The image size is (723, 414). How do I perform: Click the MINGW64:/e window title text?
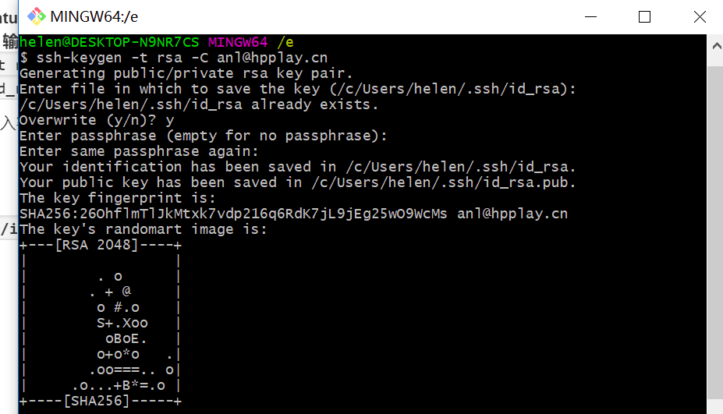coord(94,16)
